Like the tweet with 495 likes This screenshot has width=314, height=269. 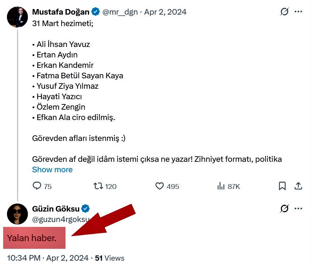160,186
